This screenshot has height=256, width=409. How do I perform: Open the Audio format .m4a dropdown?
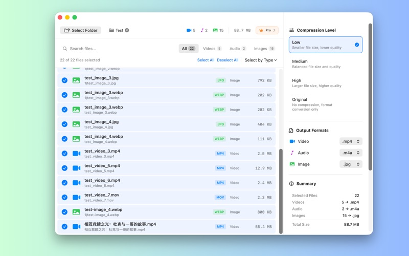tap(351, 153)
